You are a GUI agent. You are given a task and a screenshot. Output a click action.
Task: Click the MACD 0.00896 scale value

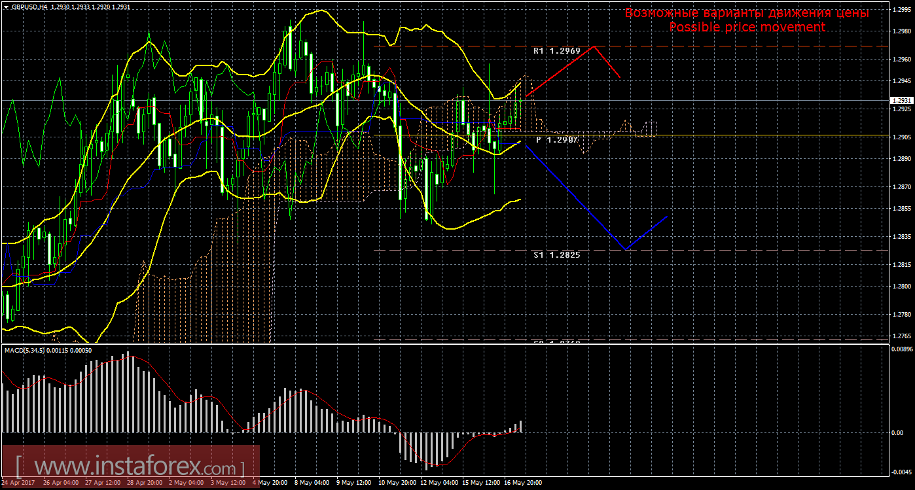[x=901, y=349]
